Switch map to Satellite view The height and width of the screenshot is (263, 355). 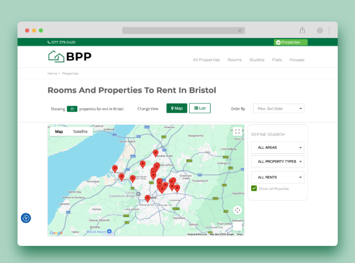(80, 131)
